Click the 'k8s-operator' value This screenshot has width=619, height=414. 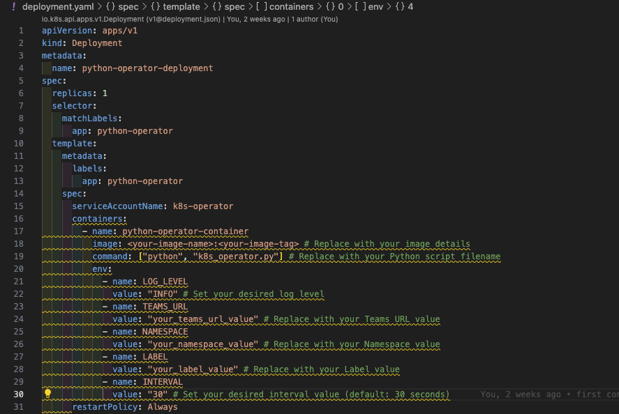pos(203,206)
